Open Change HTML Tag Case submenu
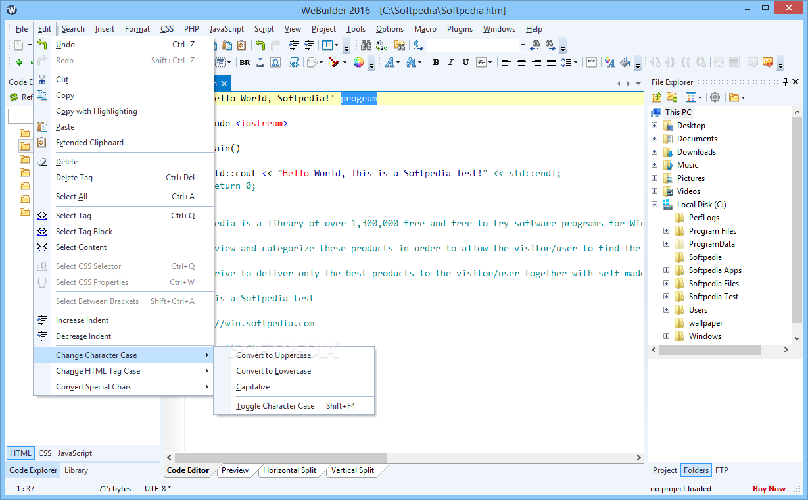 click(x=124, y=371)
